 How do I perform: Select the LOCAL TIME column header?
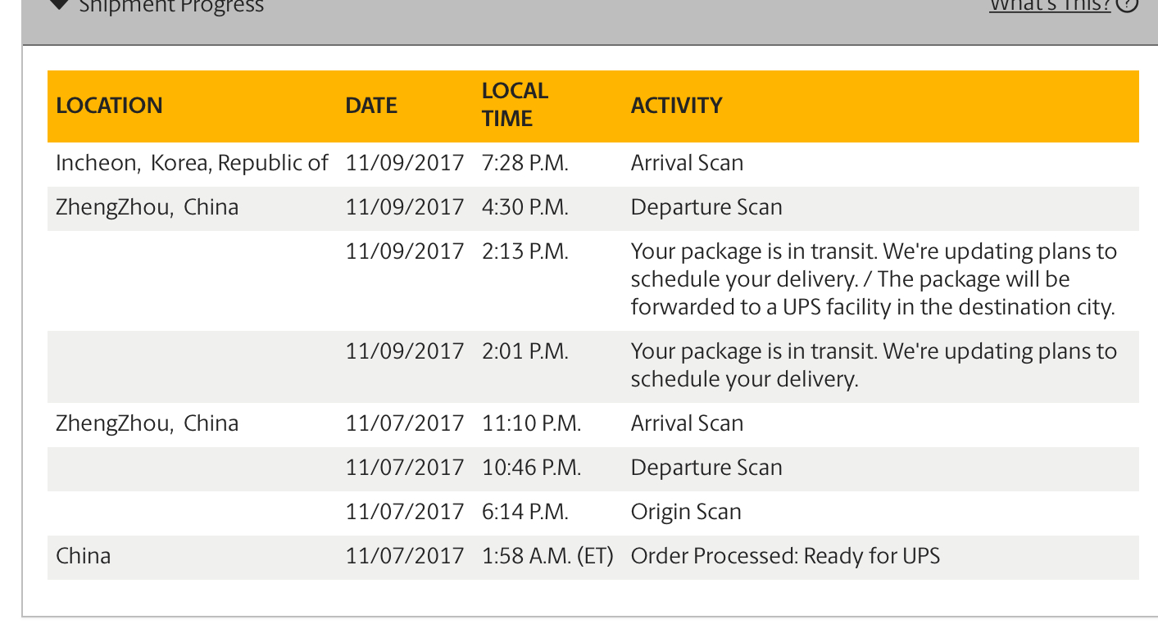[x=515, y=105]
